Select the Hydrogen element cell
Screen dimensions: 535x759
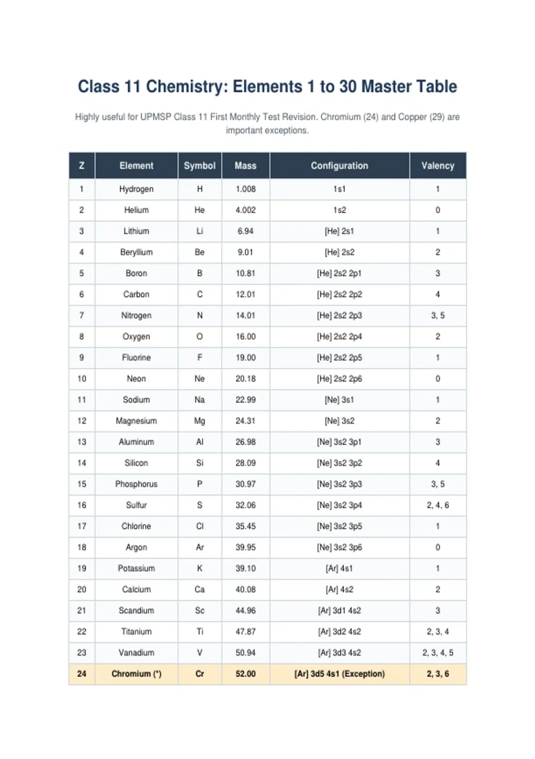(x=136, y=189)
